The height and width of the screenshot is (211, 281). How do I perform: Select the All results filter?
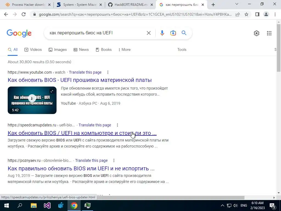click(13, 50)
